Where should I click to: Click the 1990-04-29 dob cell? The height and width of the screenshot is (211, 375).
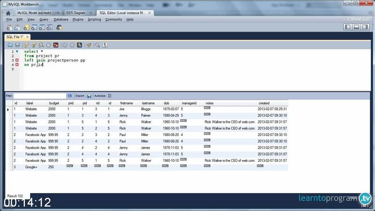171,115
